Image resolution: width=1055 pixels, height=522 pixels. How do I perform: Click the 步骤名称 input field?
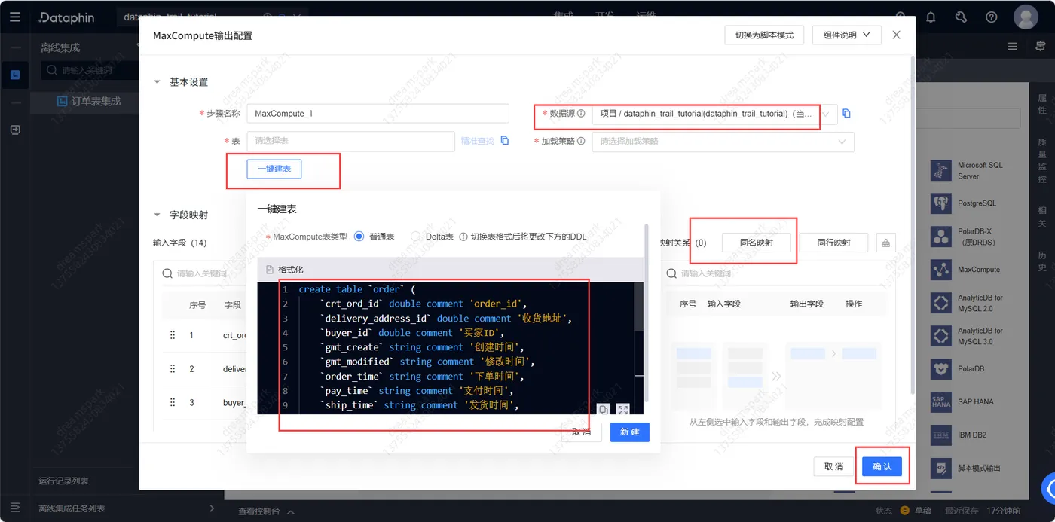[378, 114]
